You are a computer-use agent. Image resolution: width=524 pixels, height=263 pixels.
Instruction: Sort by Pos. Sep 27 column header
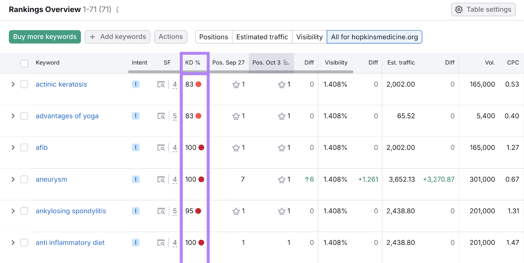tap(228, 63)
